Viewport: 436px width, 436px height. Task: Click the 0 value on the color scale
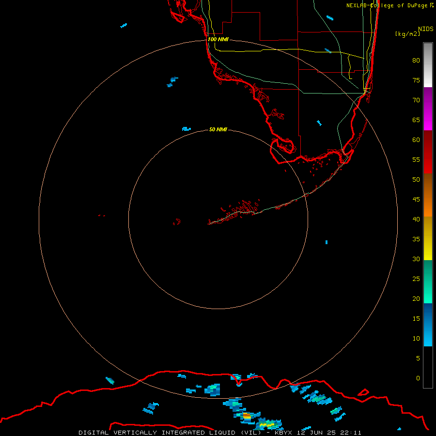[x=418, y=378]
